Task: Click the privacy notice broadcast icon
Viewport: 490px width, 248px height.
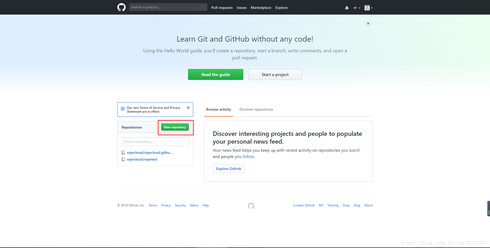Action: 123,109
